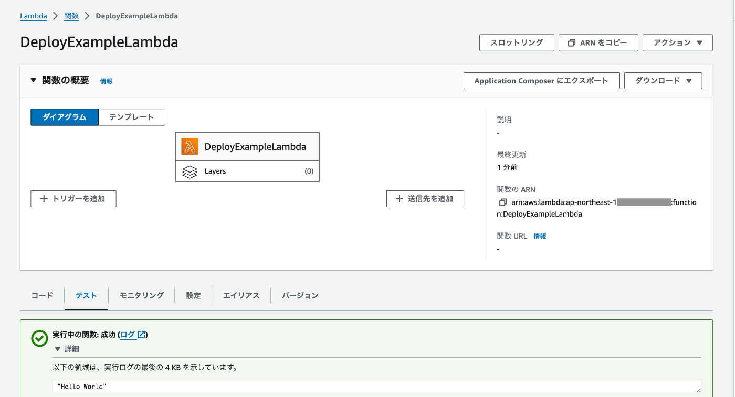Image resolution: width=735 pixels, height=397 pixels.
Task: Collapse the 詳細 disclosure triangle
Action: [58, 349]
